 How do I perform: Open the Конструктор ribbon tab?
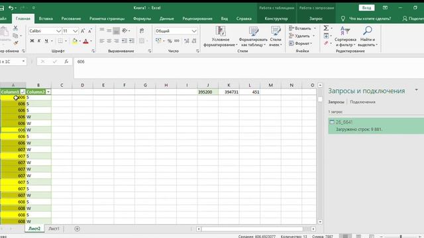pyautogui.click(x=276, y=19)
